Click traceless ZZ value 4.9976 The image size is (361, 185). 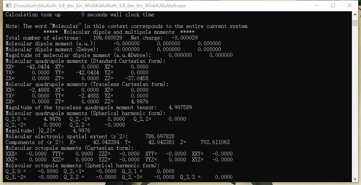(x=140, y=102)
